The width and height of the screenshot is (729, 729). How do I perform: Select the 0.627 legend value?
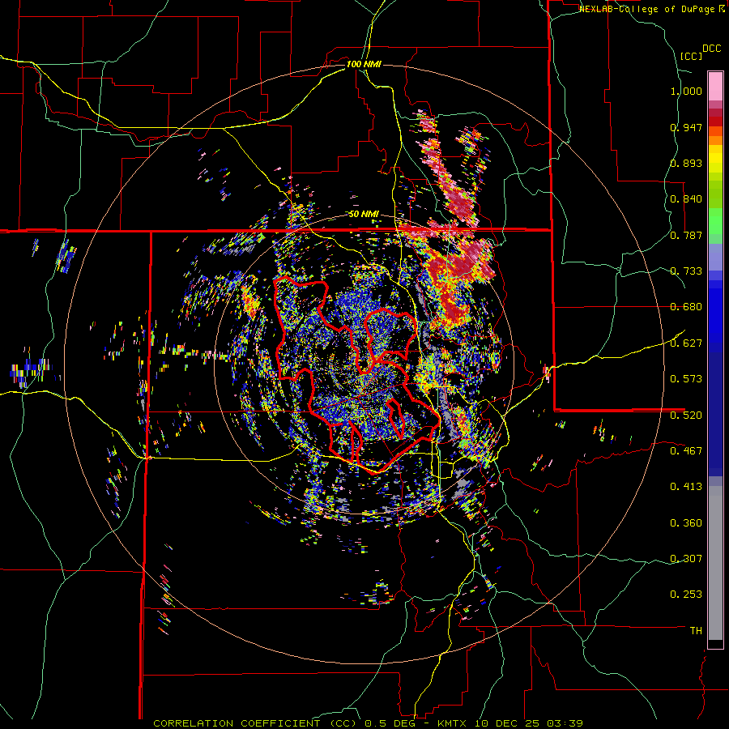coord(686,343)
